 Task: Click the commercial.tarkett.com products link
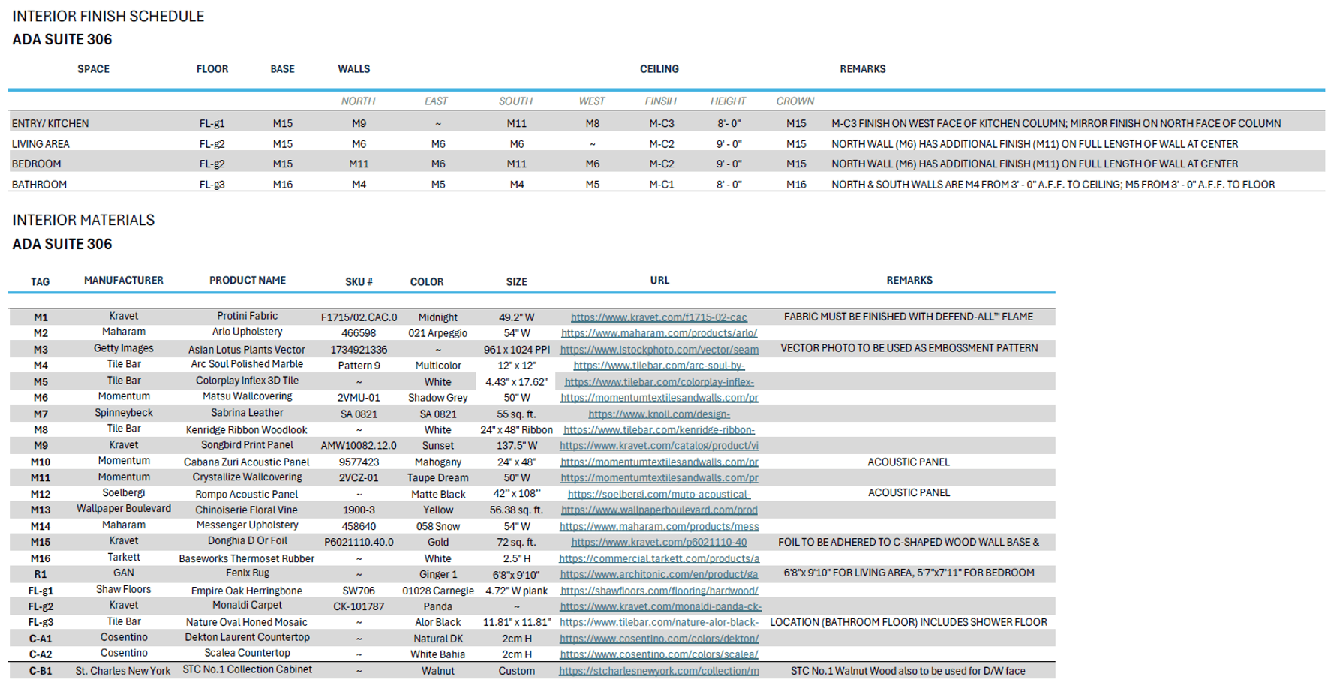[x=658, y=558]
